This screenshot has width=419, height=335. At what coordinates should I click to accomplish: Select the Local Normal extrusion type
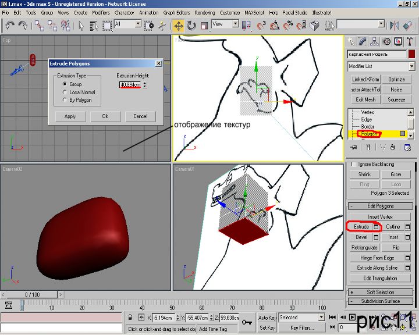[x=64, y=92]
